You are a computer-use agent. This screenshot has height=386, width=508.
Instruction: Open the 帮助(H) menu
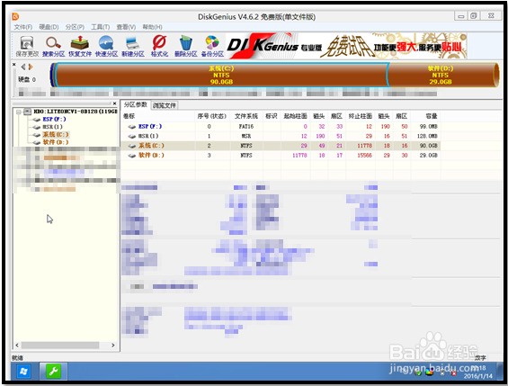point(152,27)
